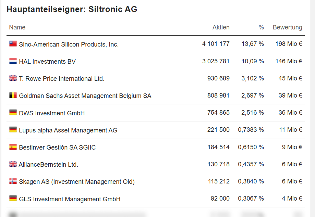This screenshot has width=315, height=217.
Task: Click the Bewertung column header
Action: (287, 27)
